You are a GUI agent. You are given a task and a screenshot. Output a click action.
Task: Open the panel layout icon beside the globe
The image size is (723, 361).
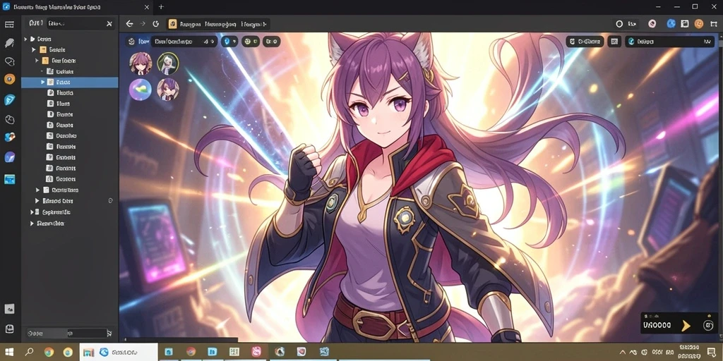coord(685,24)
